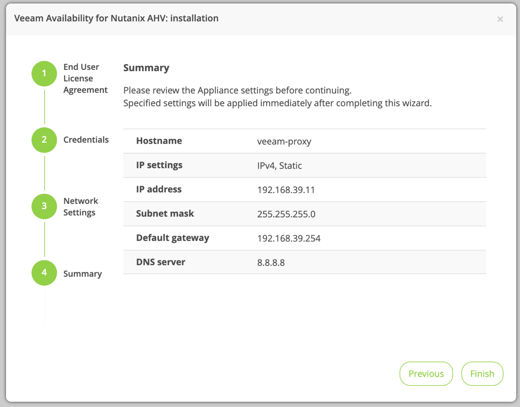520x407 pixels.
Task: Click the 192.168.39.11 address value
Action: (x=286, y=190)
